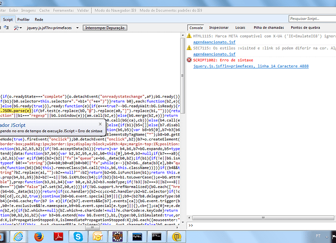Open Adobe Reader in the taskbar

coord(57,236)
